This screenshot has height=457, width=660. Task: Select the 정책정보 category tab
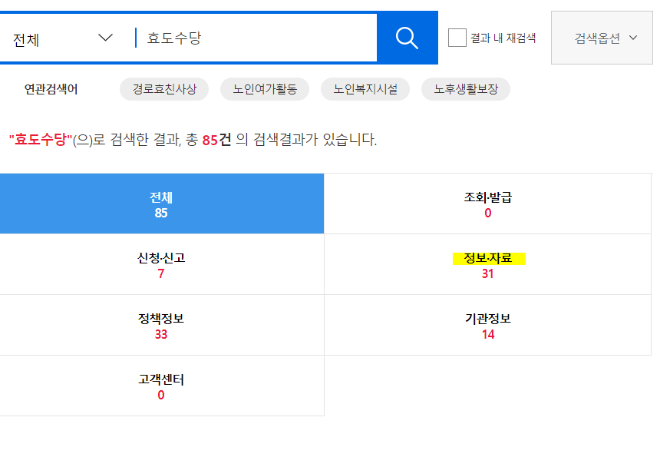coord(162,324)
